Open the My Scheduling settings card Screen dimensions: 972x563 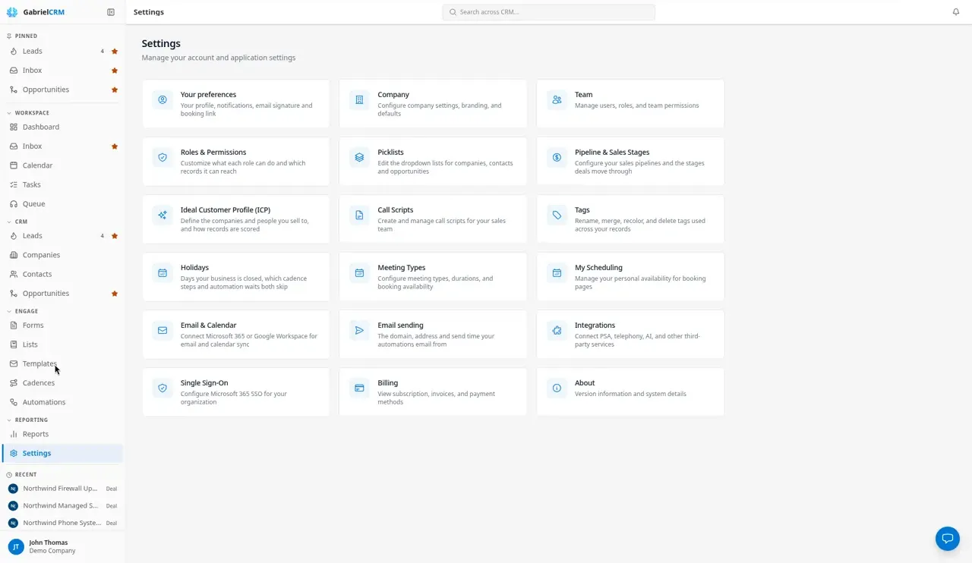click(630, 277)
